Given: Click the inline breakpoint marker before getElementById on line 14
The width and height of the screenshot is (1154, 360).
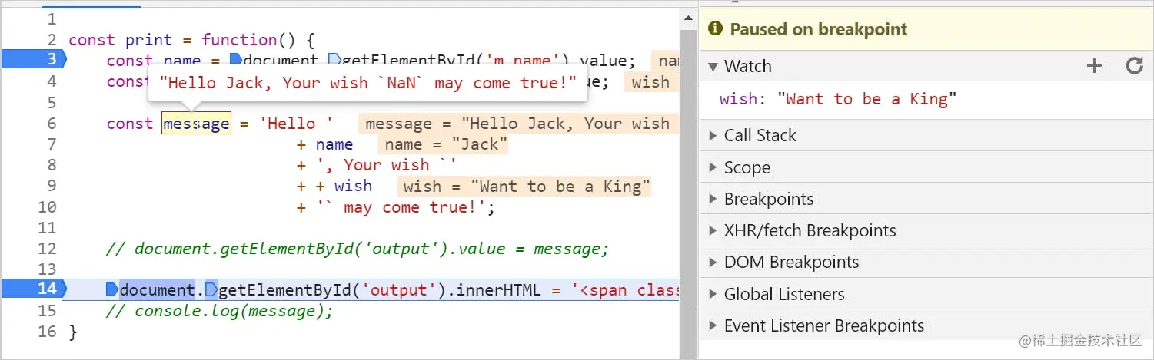Looking at the screenshot, I should click(210, 289).
